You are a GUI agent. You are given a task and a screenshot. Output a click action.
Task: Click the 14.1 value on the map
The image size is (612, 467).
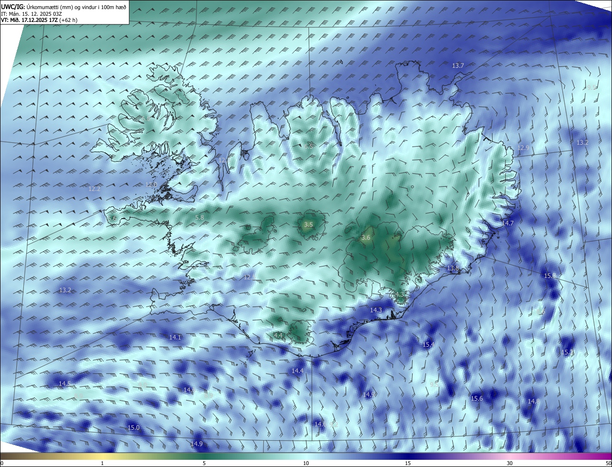[175, 338]
